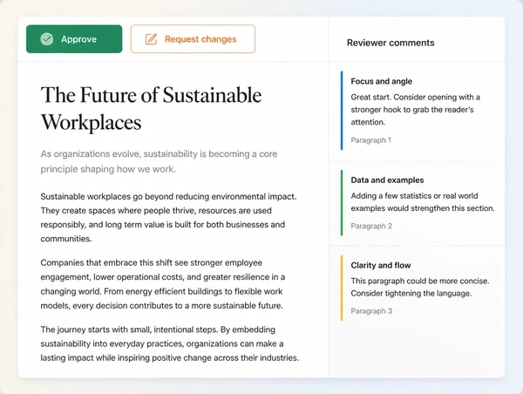Jump to Paragraph 2 reference label
The image size is (523, 394).
371,226
